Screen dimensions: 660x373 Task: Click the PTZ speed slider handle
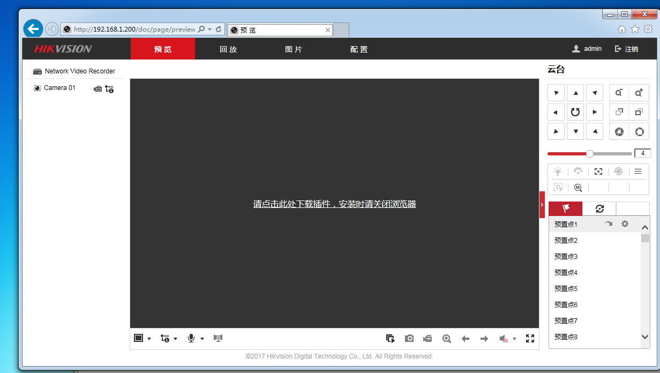(590, 154)
